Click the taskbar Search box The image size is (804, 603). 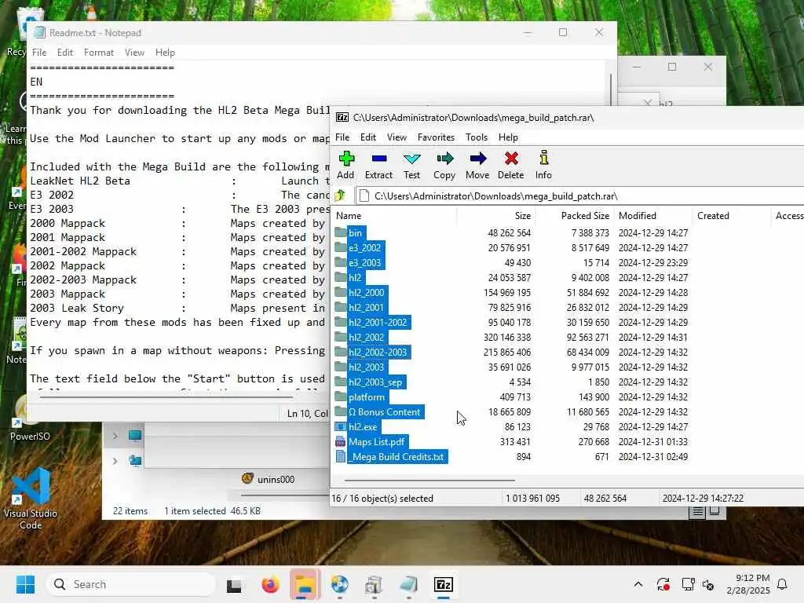[x=131, y=584]
